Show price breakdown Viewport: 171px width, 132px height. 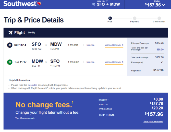pyautogui.click(x=153, y=122)
